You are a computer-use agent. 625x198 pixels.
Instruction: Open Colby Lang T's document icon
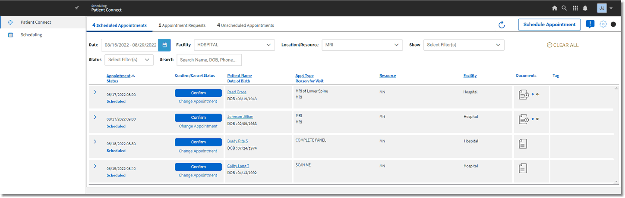(x=523, y=168)
